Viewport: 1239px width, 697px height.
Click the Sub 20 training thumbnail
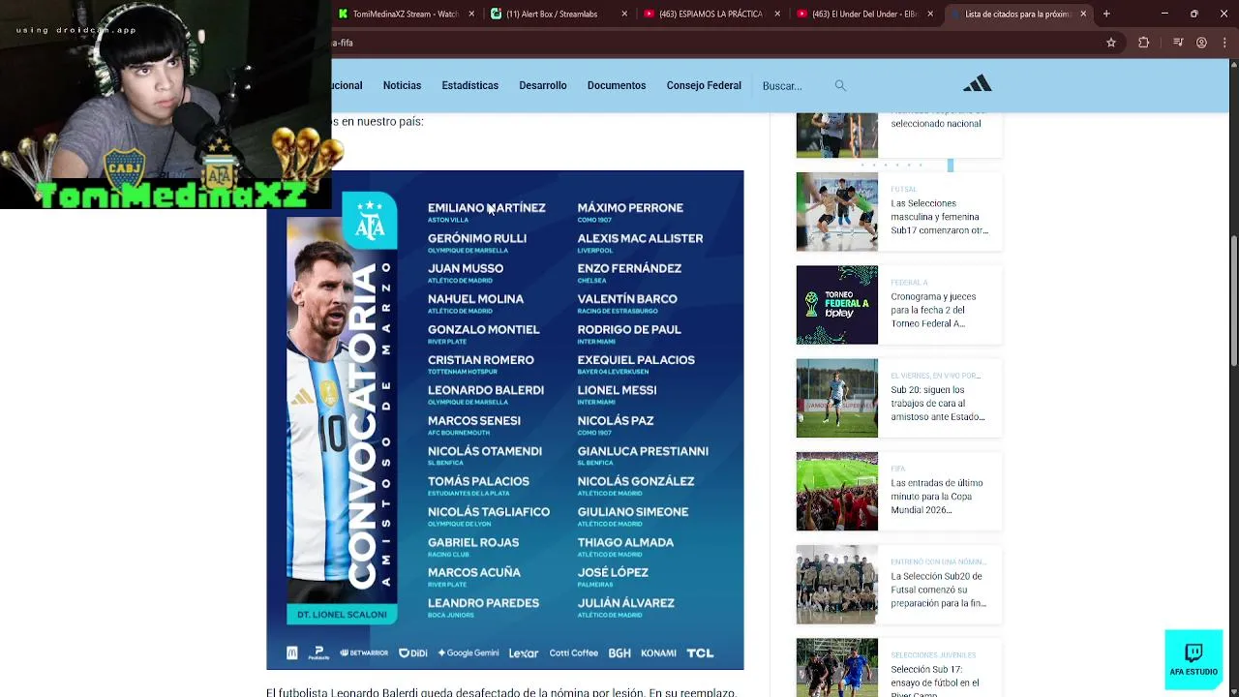pos(836,398)
